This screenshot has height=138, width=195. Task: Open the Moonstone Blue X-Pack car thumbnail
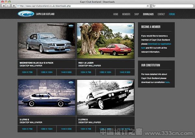(46, 41)
